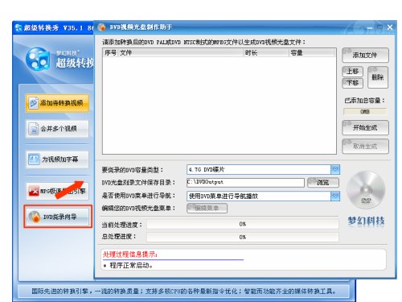Expand DVD menu navigation dropdown arrow
Image resolution: width=402 pixels, height=302 pixels.
tap(335, 196)
